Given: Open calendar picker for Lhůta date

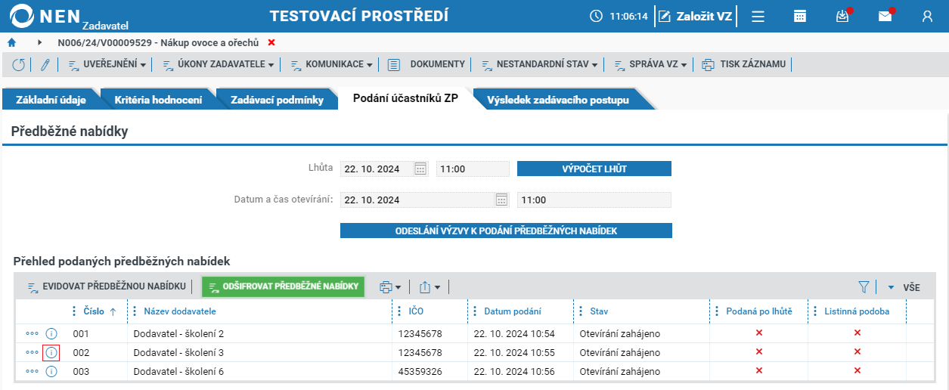Looking at the screenshot, I should click(x=421, y=169).
